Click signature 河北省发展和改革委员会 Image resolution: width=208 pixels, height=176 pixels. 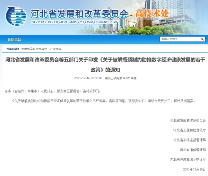click(x=188, y=120)
